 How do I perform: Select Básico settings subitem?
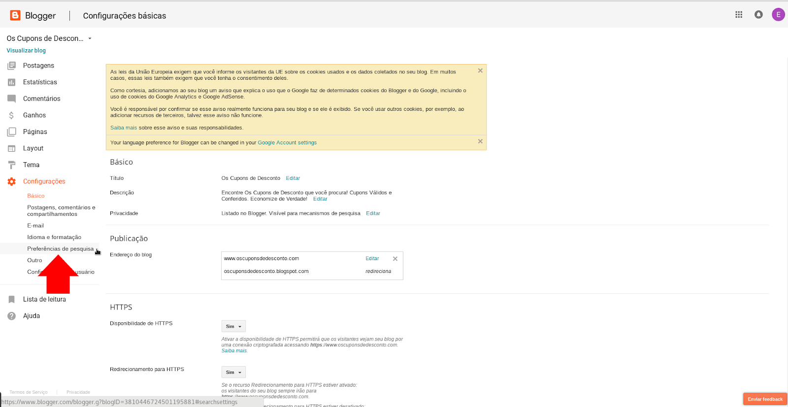36,196
